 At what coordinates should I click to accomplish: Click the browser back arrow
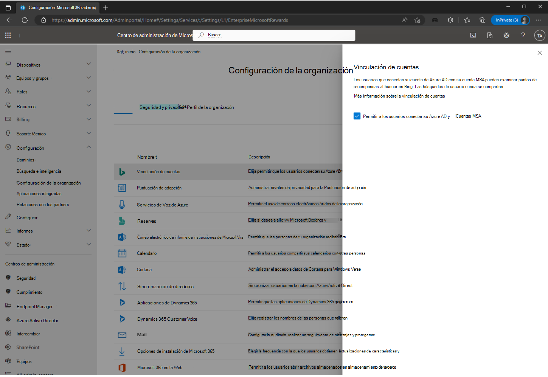click(x=9, y=20)
